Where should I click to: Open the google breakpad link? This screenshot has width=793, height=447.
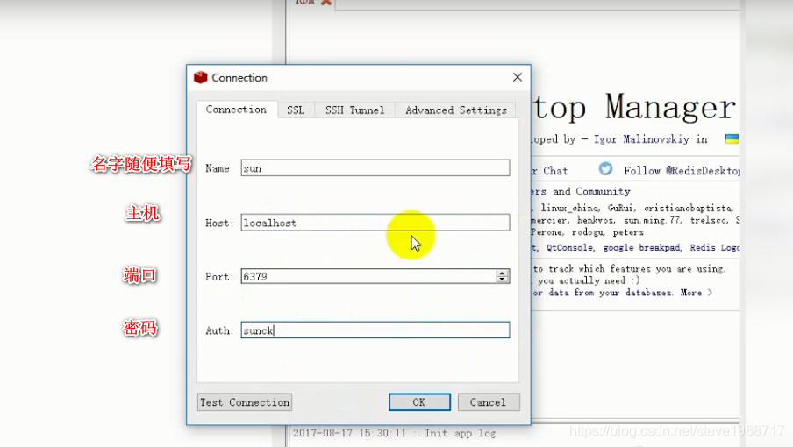click(641, 247)
